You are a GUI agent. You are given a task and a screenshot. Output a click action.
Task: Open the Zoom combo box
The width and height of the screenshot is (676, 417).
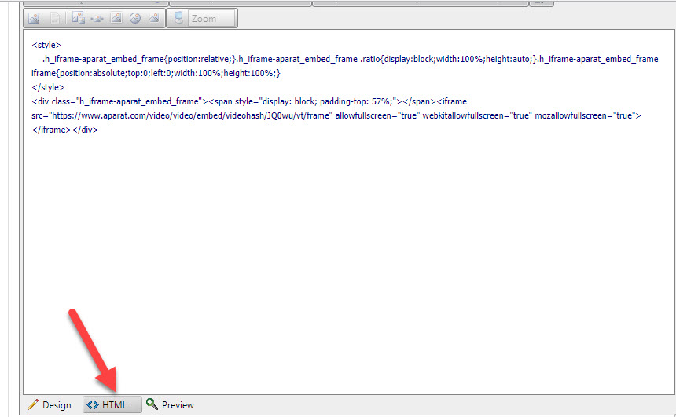211,18
